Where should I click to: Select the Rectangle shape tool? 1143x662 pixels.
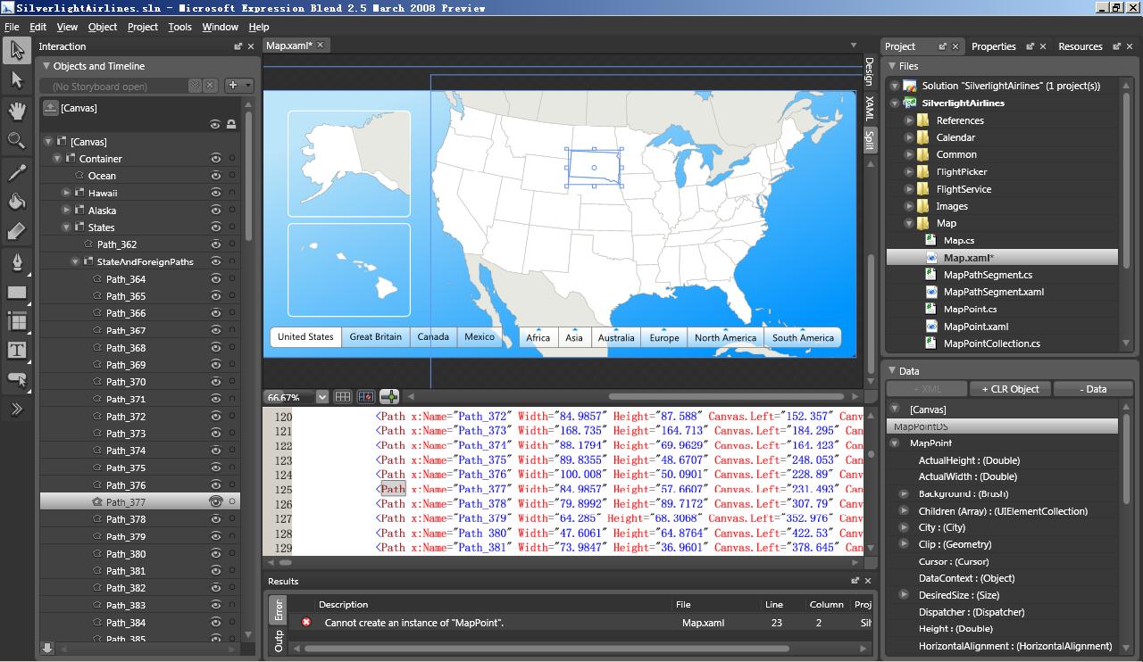coord(16,292)
